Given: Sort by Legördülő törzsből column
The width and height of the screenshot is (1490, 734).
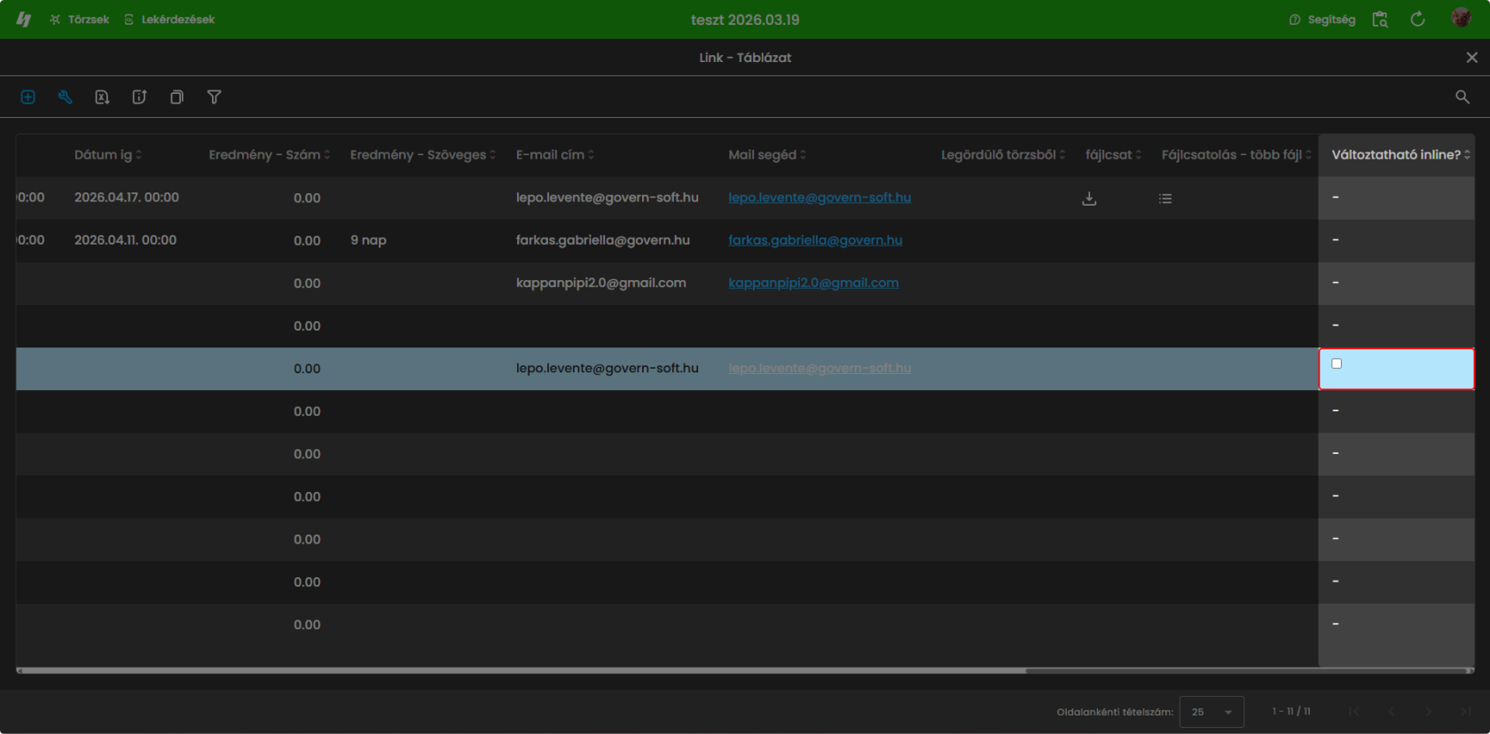Looking at the screenshot, I should point(1003,154).
